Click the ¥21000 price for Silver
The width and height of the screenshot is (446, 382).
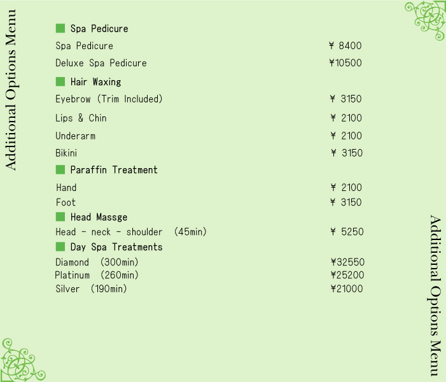point(347,288)
